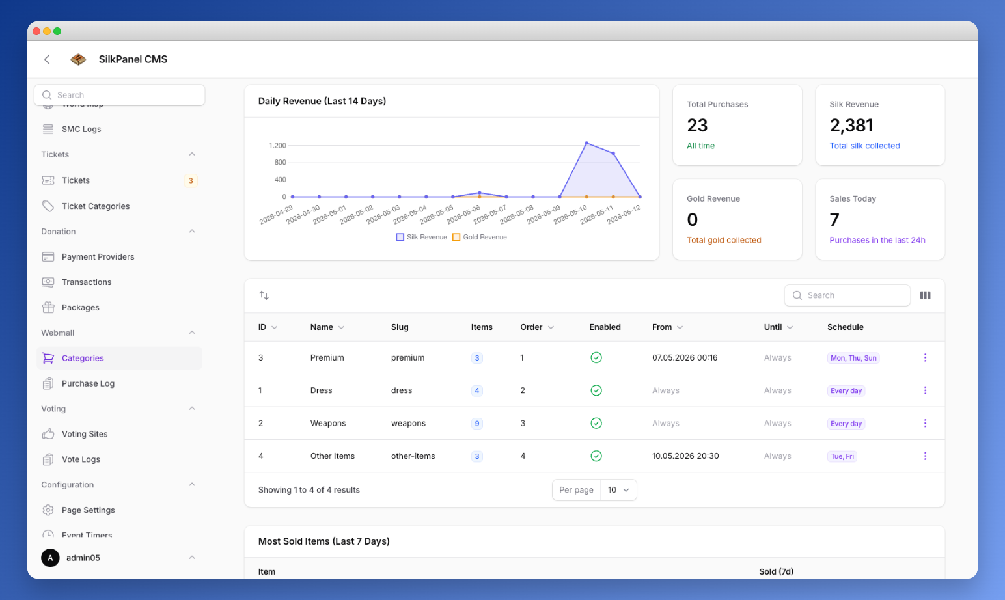Open the Per page dropdown
The height and width of the screenshot is (600, 1005).
(x=618, y=490)
